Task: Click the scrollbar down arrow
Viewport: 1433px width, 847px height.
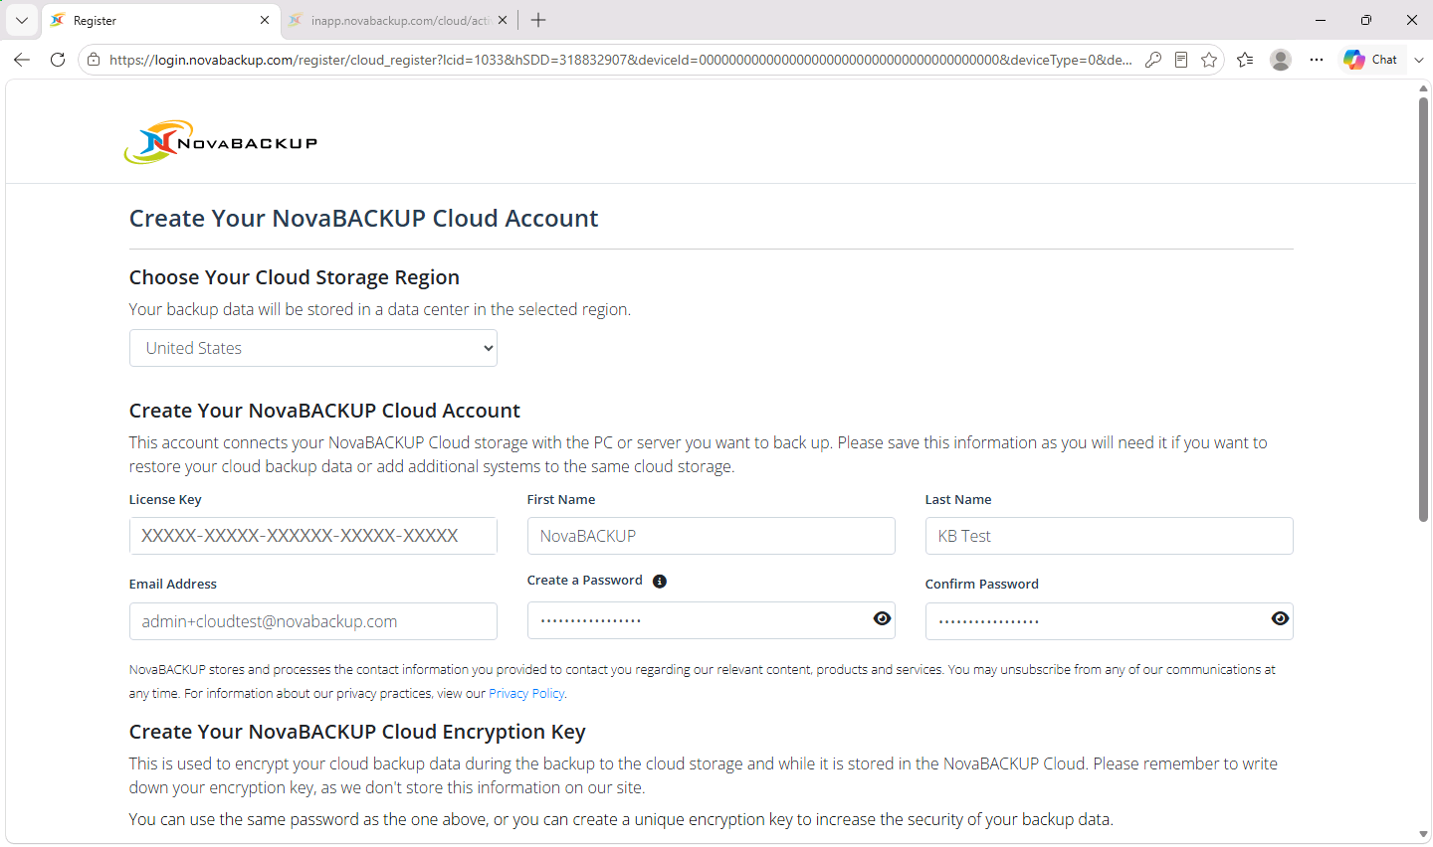Action: pos(1424,835)
